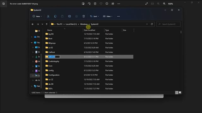Select Windows in the address breadcrumb
Image resolution: width=202 pixels, height=113 pixels.
tap(84, 24)
